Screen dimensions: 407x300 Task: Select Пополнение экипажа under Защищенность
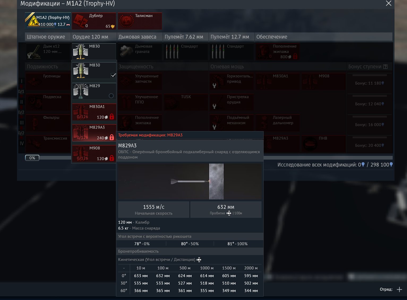click(x=140, y=123)
